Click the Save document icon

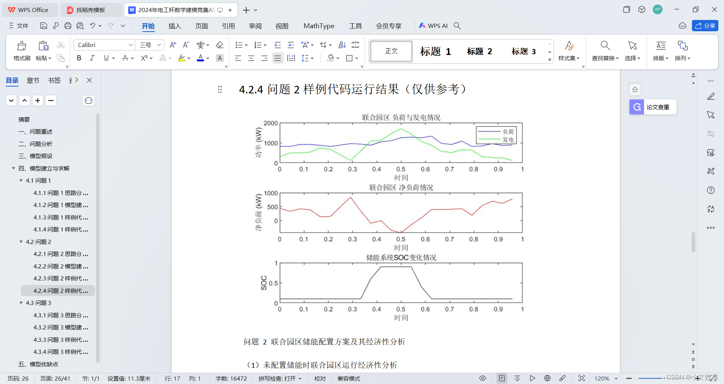pyautogui.click(x=44, y=26)
